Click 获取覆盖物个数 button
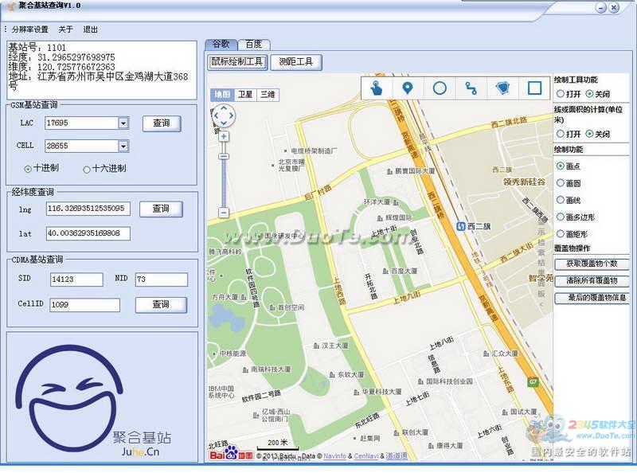The width and height of the screenshot is (637, 473). click(x=592, y=264)
